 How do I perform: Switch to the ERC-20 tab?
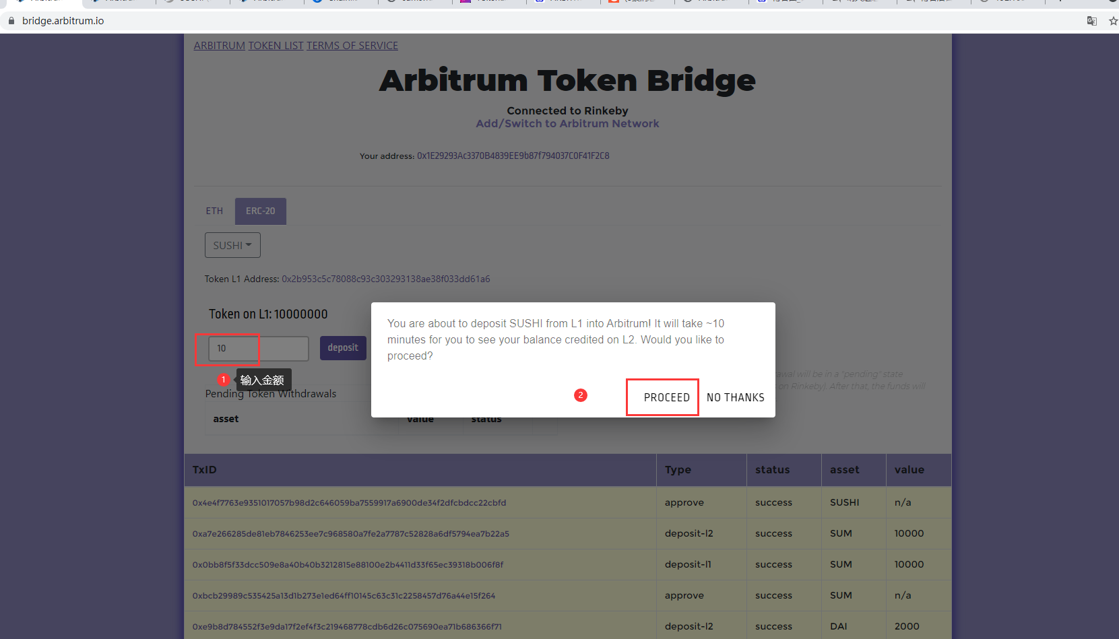click(261, 211)
